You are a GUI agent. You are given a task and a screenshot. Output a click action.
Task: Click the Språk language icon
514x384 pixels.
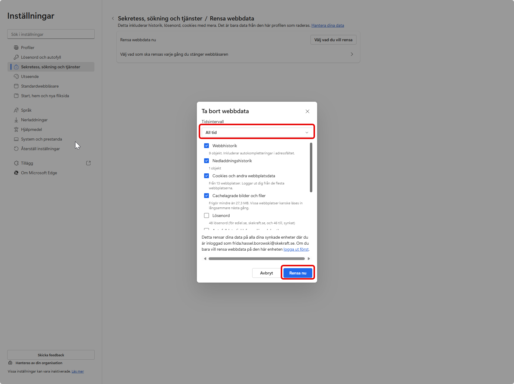tap(16, 110)
